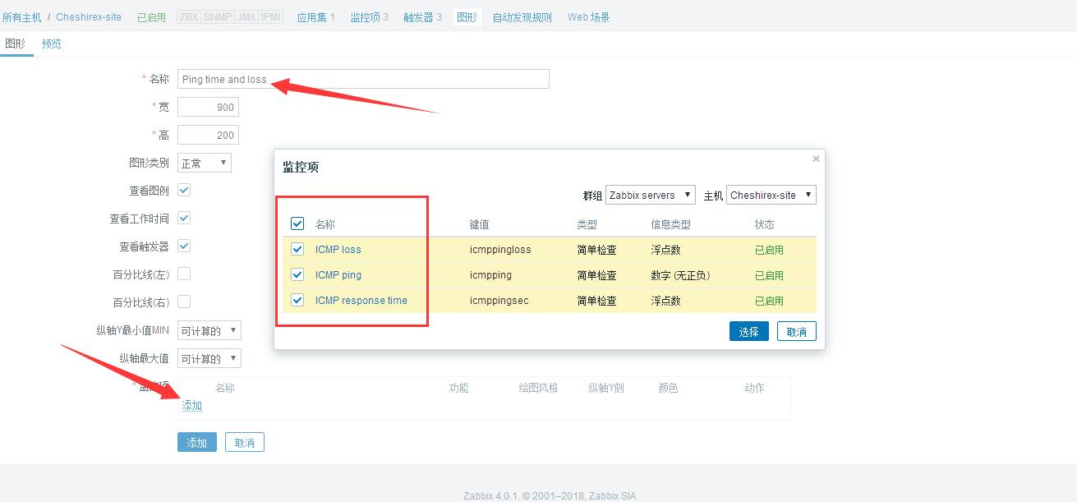Close the 监控项 popup dialog

point(816,159)
